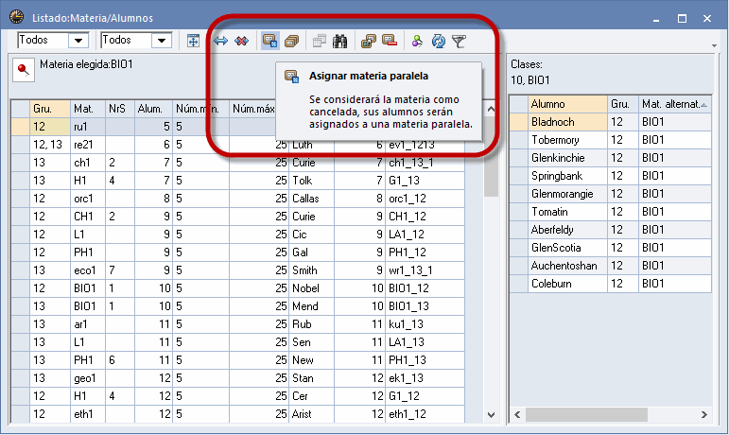Select the eth1 course cell
The image size is (729, 435).
click(x=88, y=414)
